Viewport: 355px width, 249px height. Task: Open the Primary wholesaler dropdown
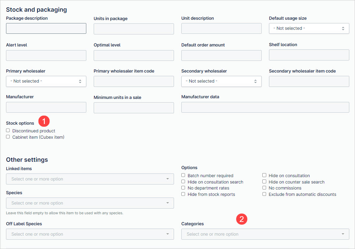coord(46,81)
